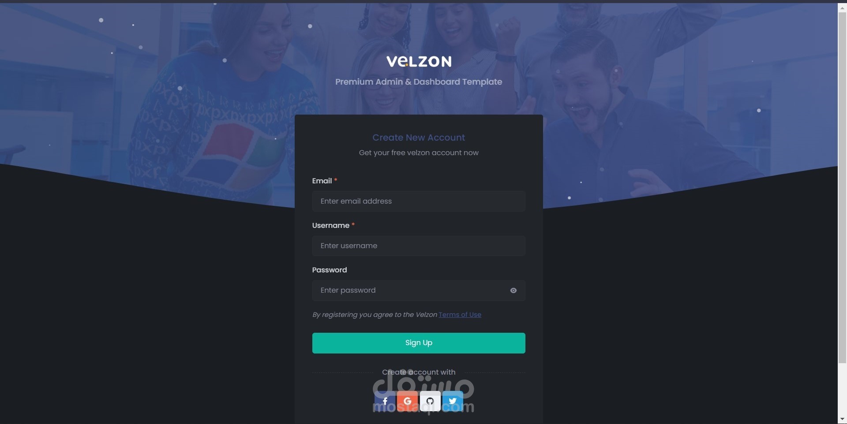Click the scrollbar up arrow
This screenshot has height=424, width=847.
point(842,8)
